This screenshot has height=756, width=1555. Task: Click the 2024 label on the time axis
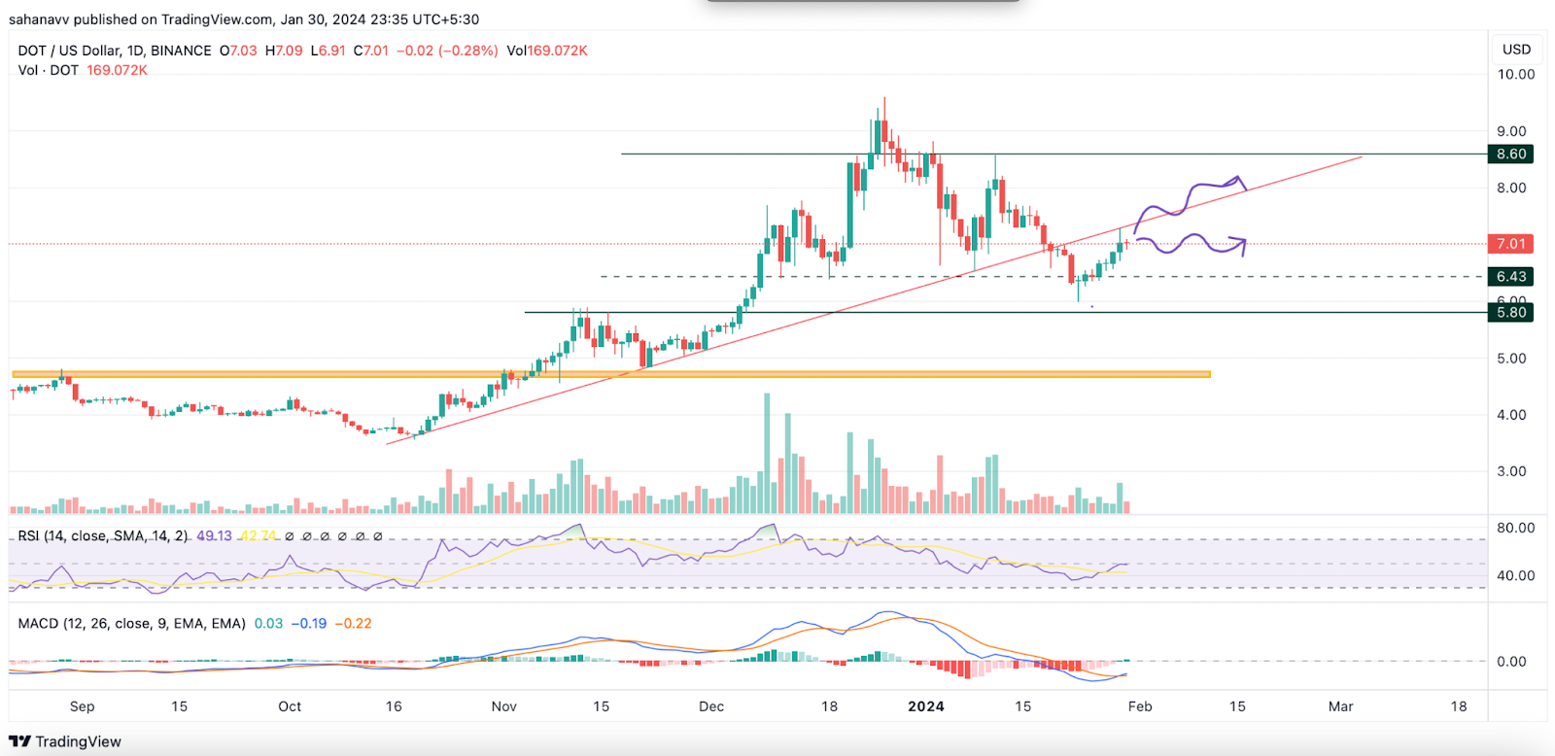tap(926, 706)
